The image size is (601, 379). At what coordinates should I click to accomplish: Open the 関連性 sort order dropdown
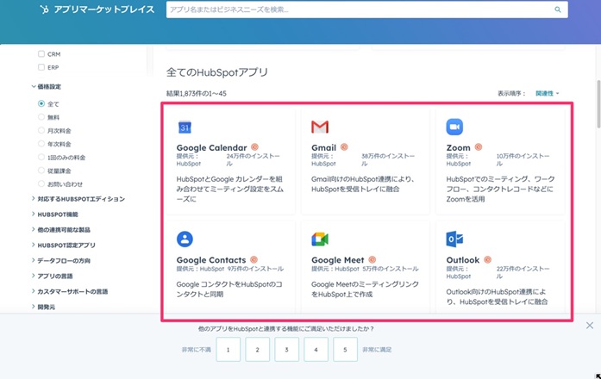[547, 93]
